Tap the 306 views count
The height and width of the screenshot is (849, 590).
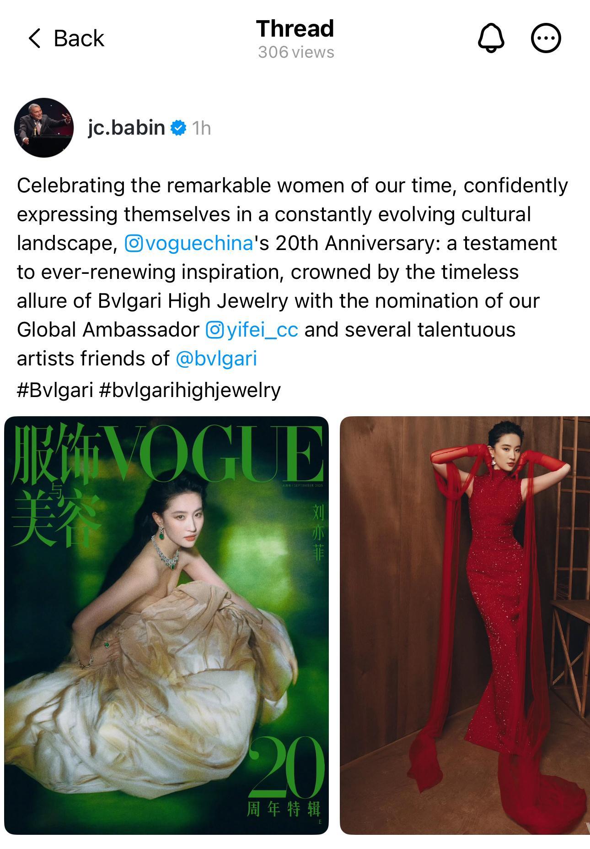coord(296,52)
